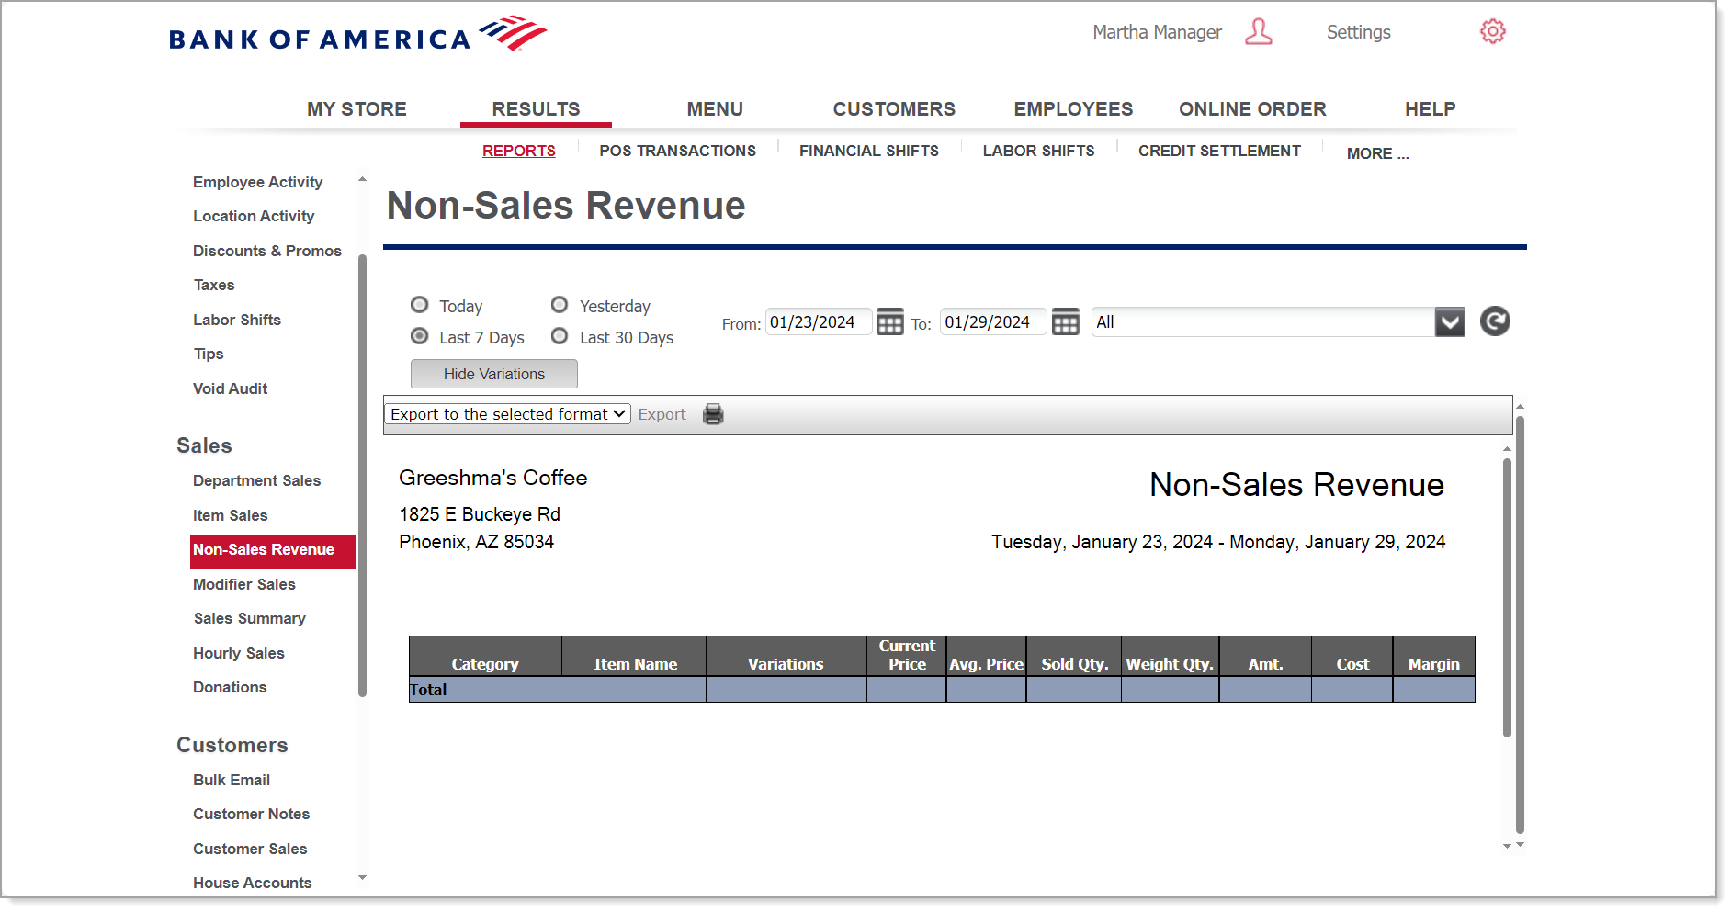
Task: Open Department Sales report
Action: coord(257,480)
